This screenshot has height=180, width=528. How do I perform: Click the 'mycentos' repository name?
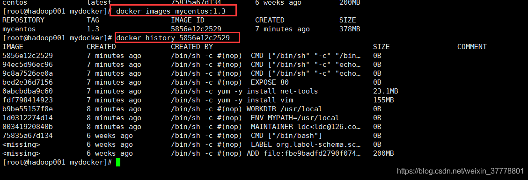[19, 29]
